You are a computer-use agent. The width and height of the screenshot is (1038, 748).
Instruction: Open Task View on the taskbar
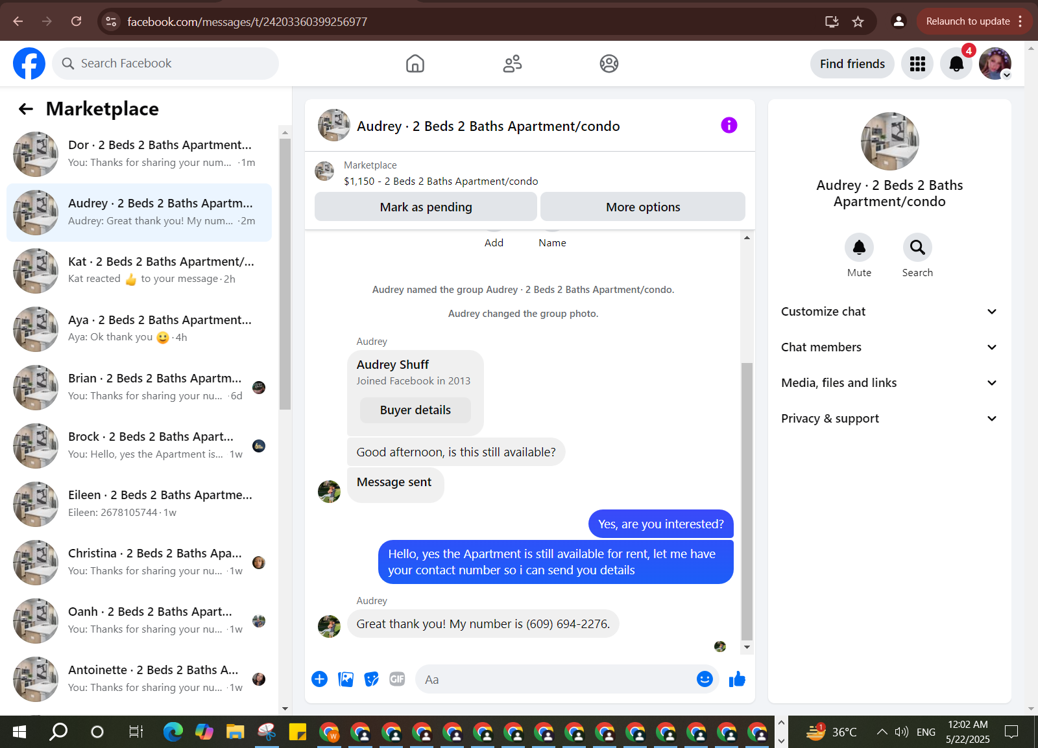[x=136, y=732]
